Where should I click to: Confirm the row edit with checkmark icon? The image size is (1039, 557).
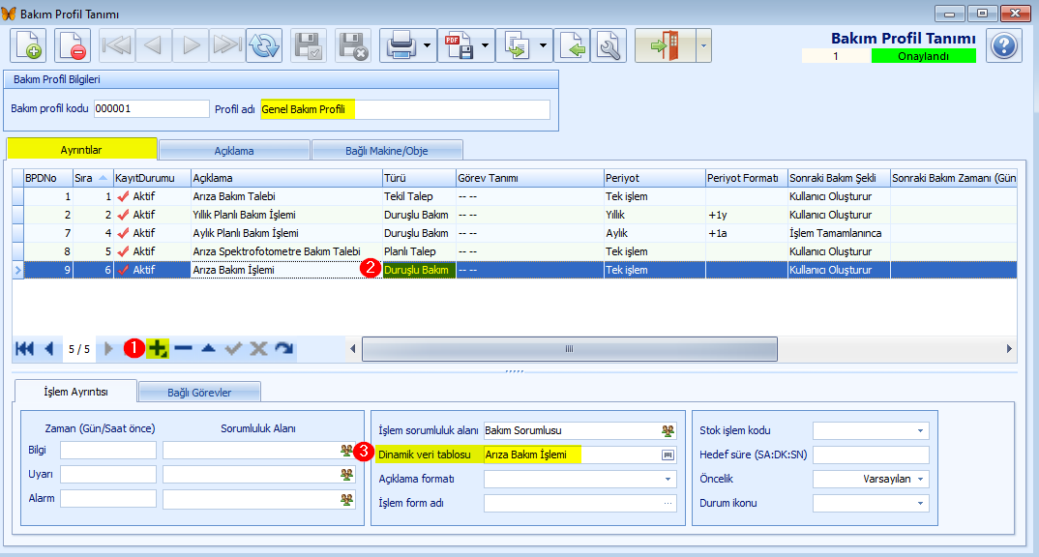coord(233,348)
